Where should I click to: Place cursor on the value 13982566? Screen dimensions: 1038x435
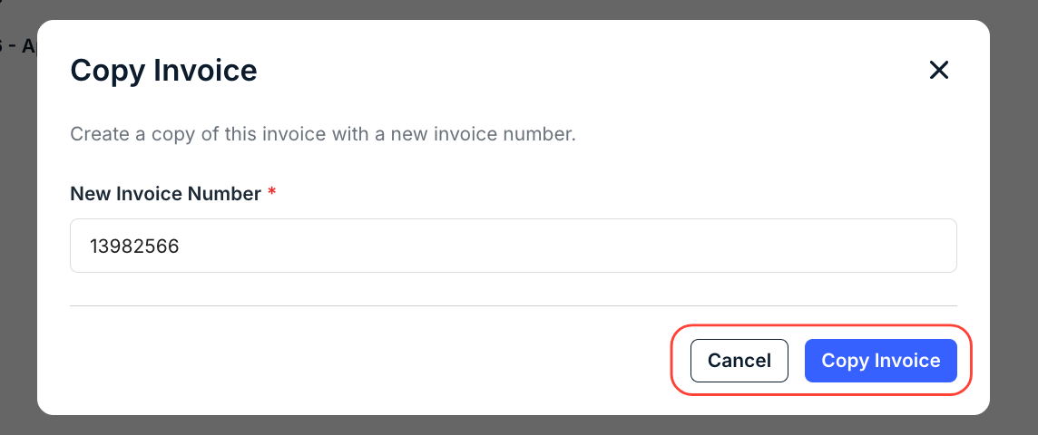tap(134, 246)
